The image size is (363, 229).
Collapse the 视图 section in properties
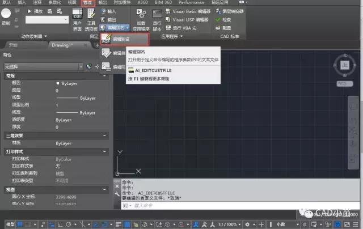[x=104, y=190]
